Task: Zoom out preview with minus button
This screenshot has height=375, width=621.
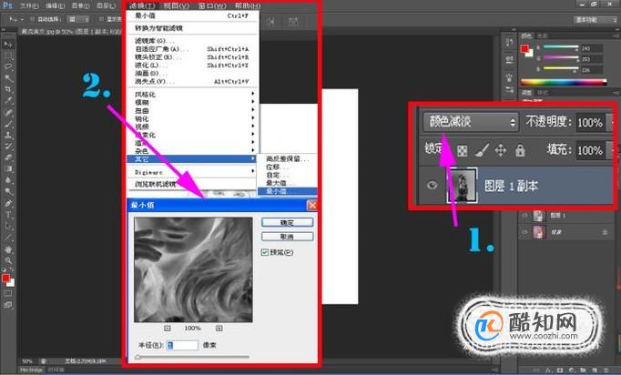Action: 168,329
